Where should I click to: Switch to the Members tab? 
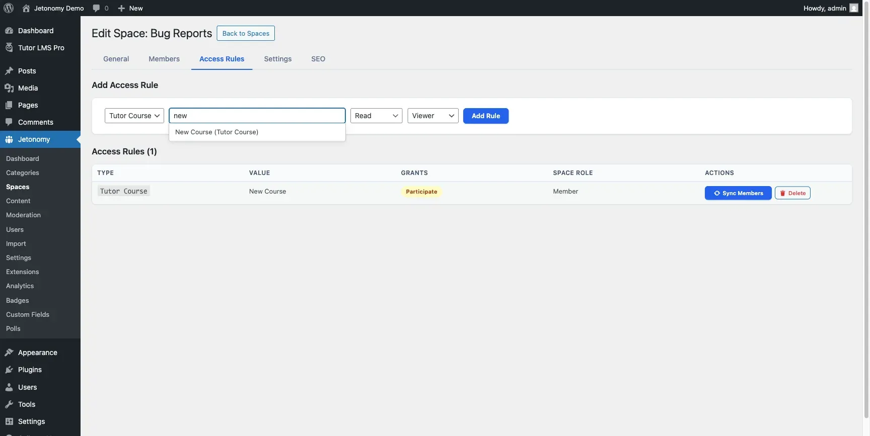coord(164,59)
